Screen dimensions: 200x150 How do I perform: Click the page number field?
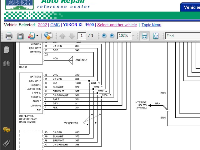pos(82,36)
